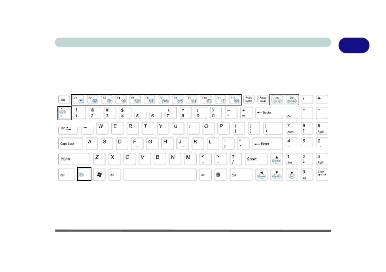The height and width of the screenshot is (272, 386).
Task: Click the F8 brightness down key
Action: tap(178, 99)
